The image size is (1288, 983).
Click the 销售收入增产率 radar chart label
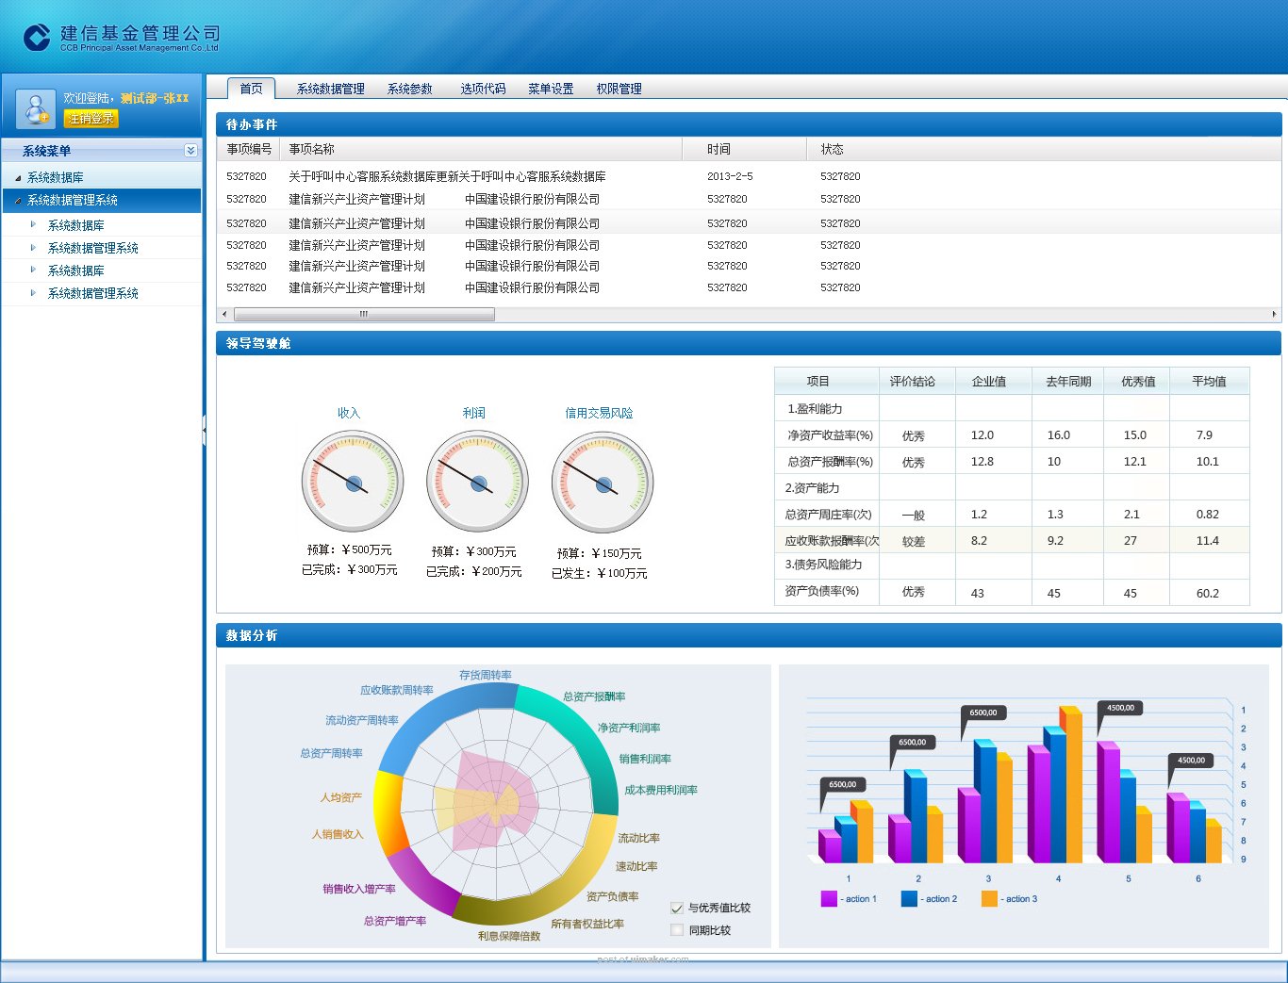click(x=358, y=889)
